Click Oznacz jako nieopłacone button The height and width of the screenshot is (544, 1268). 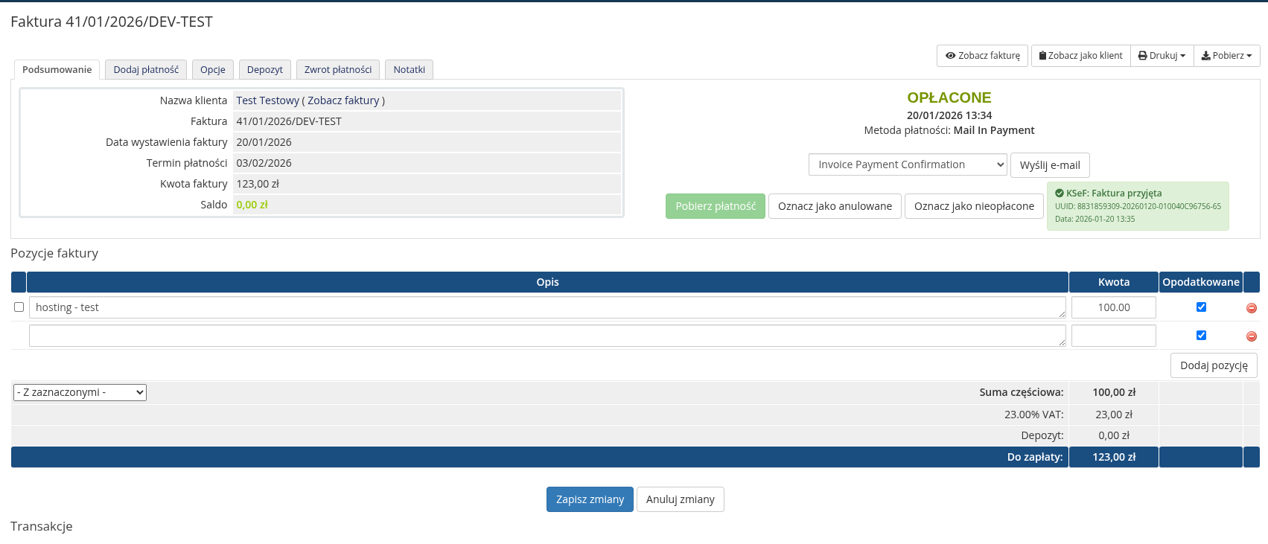[x=973, y=206]
